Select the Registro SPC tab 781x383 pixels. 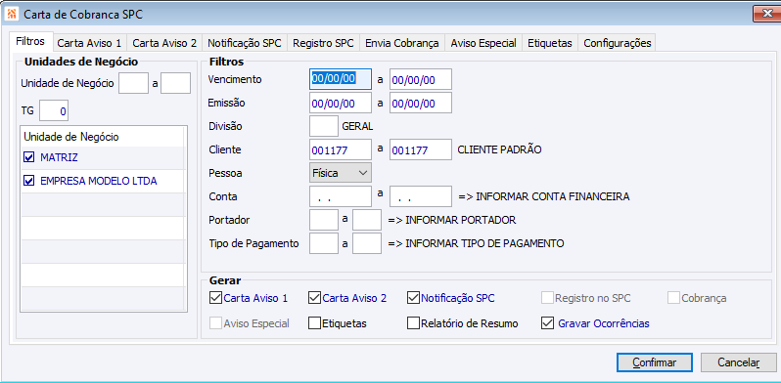pos(323,43)
